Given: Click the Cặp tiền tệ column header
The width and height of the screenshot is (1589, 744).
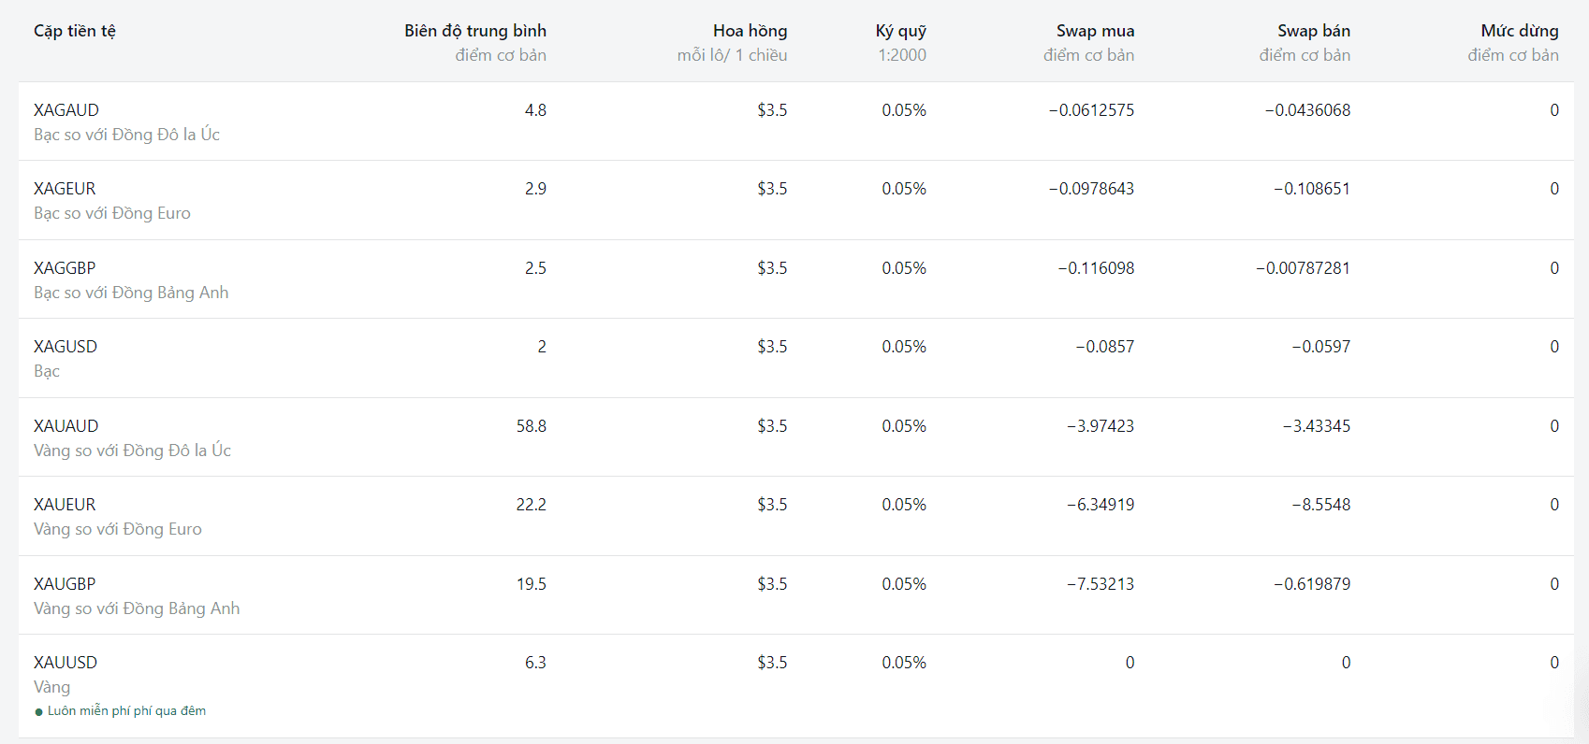Looking at the screenshot, I should coord(75,31).
